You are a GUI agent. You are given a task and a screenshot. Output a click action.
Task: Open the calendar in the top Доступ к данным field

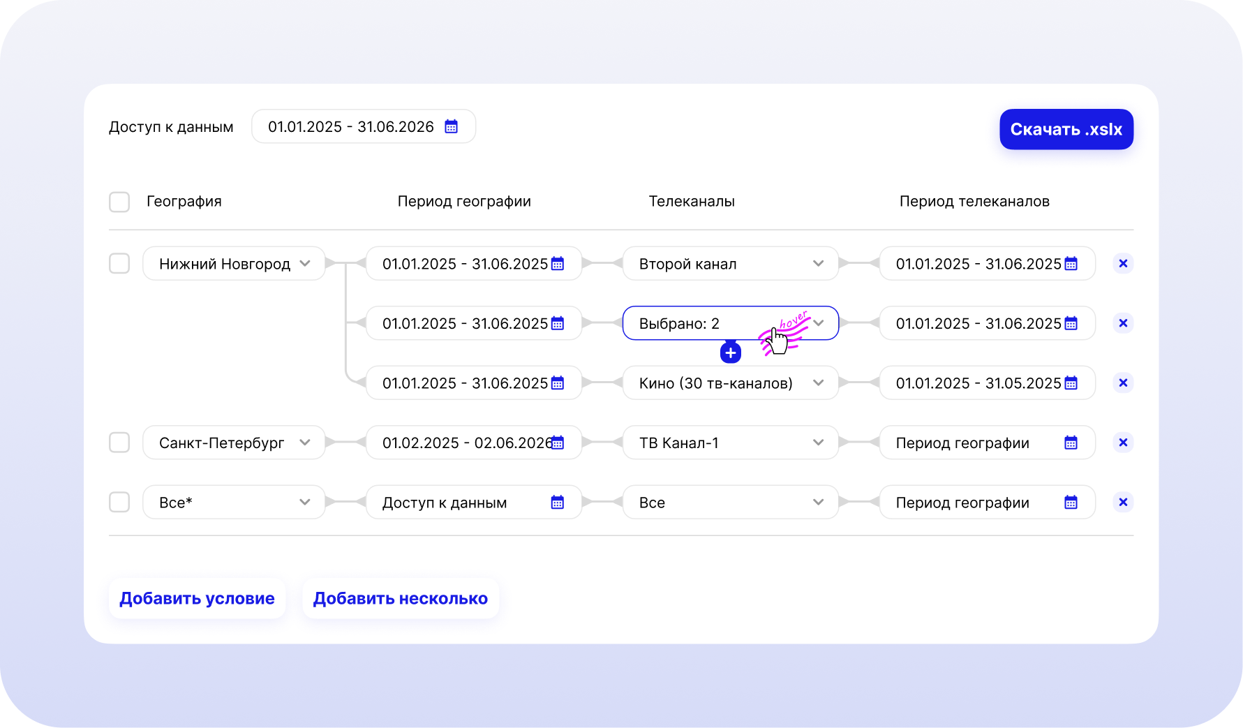451,126
